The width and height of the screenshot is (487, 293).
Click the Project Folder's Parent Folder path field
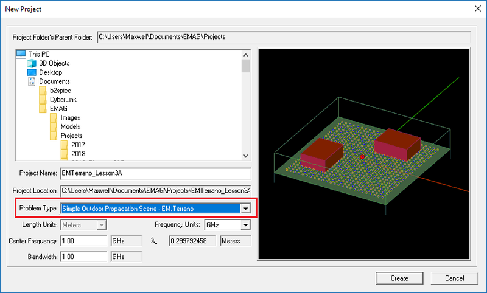tap(284, 37)
